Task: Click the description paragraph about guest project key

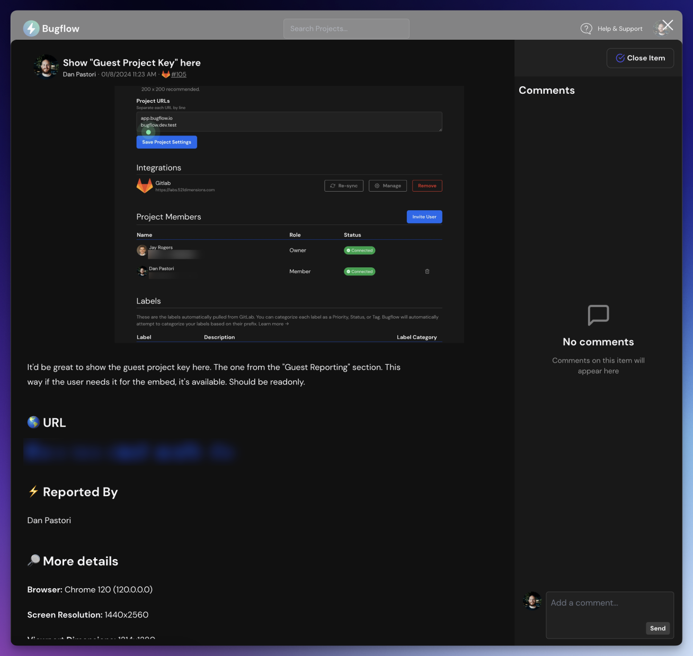Action: (x=214, y=375)
